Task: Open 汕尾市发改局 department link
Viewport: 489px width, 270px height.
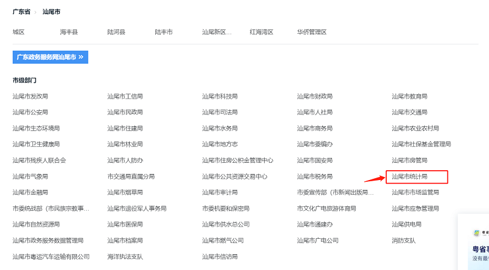Action: coord(30,96)
